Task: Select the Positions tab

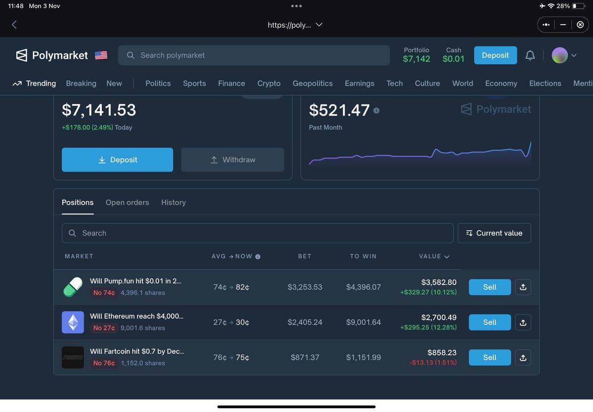Action: pos(78,203)
